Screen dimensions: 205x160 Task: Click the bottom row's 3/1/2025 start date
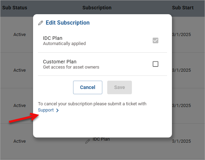coord(181,141)
